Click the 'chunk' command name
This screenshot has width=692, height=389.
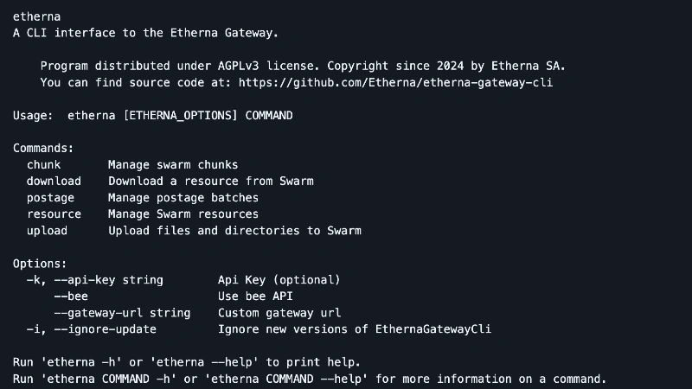pyautogui.click(x=44, y=165)
